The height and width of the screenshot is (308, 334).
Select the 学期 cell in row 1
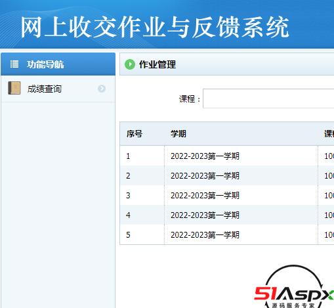[241, 156]
